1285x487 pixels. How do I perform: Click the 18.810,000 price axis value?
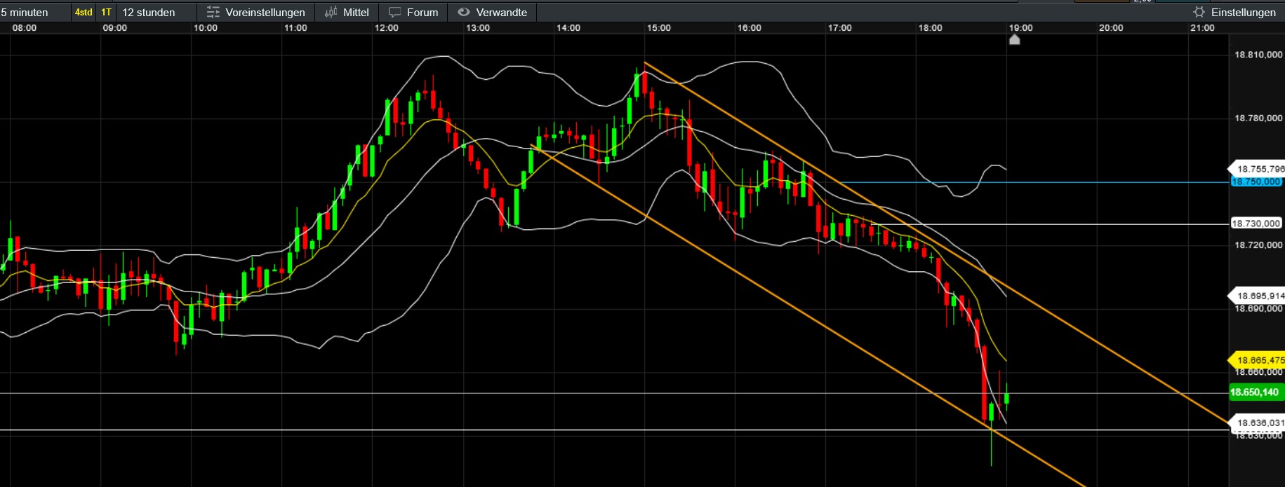[1258, 55]
